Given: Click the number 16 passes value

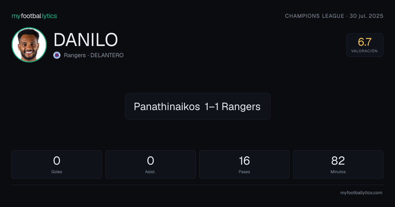Looking at the screenshot, I should [244, 161].
